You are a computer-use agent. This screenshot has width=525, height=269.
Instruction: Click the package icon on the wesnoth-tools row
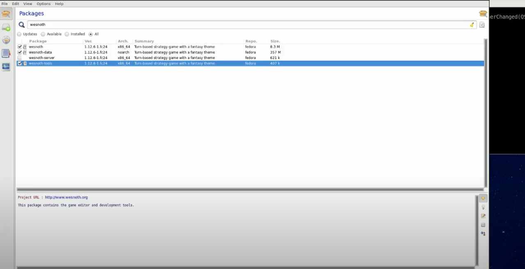pyautogui.click(x=25, y=64)
